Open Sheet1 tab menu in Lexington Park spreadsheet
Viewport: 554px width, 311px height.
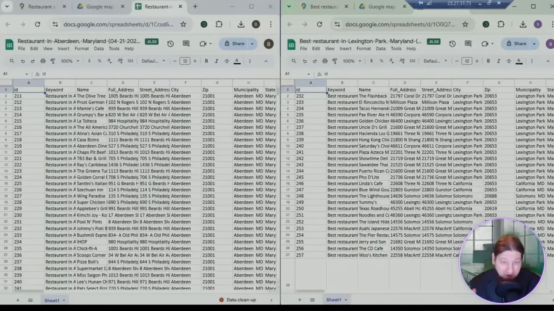click(x=345, y=300)
